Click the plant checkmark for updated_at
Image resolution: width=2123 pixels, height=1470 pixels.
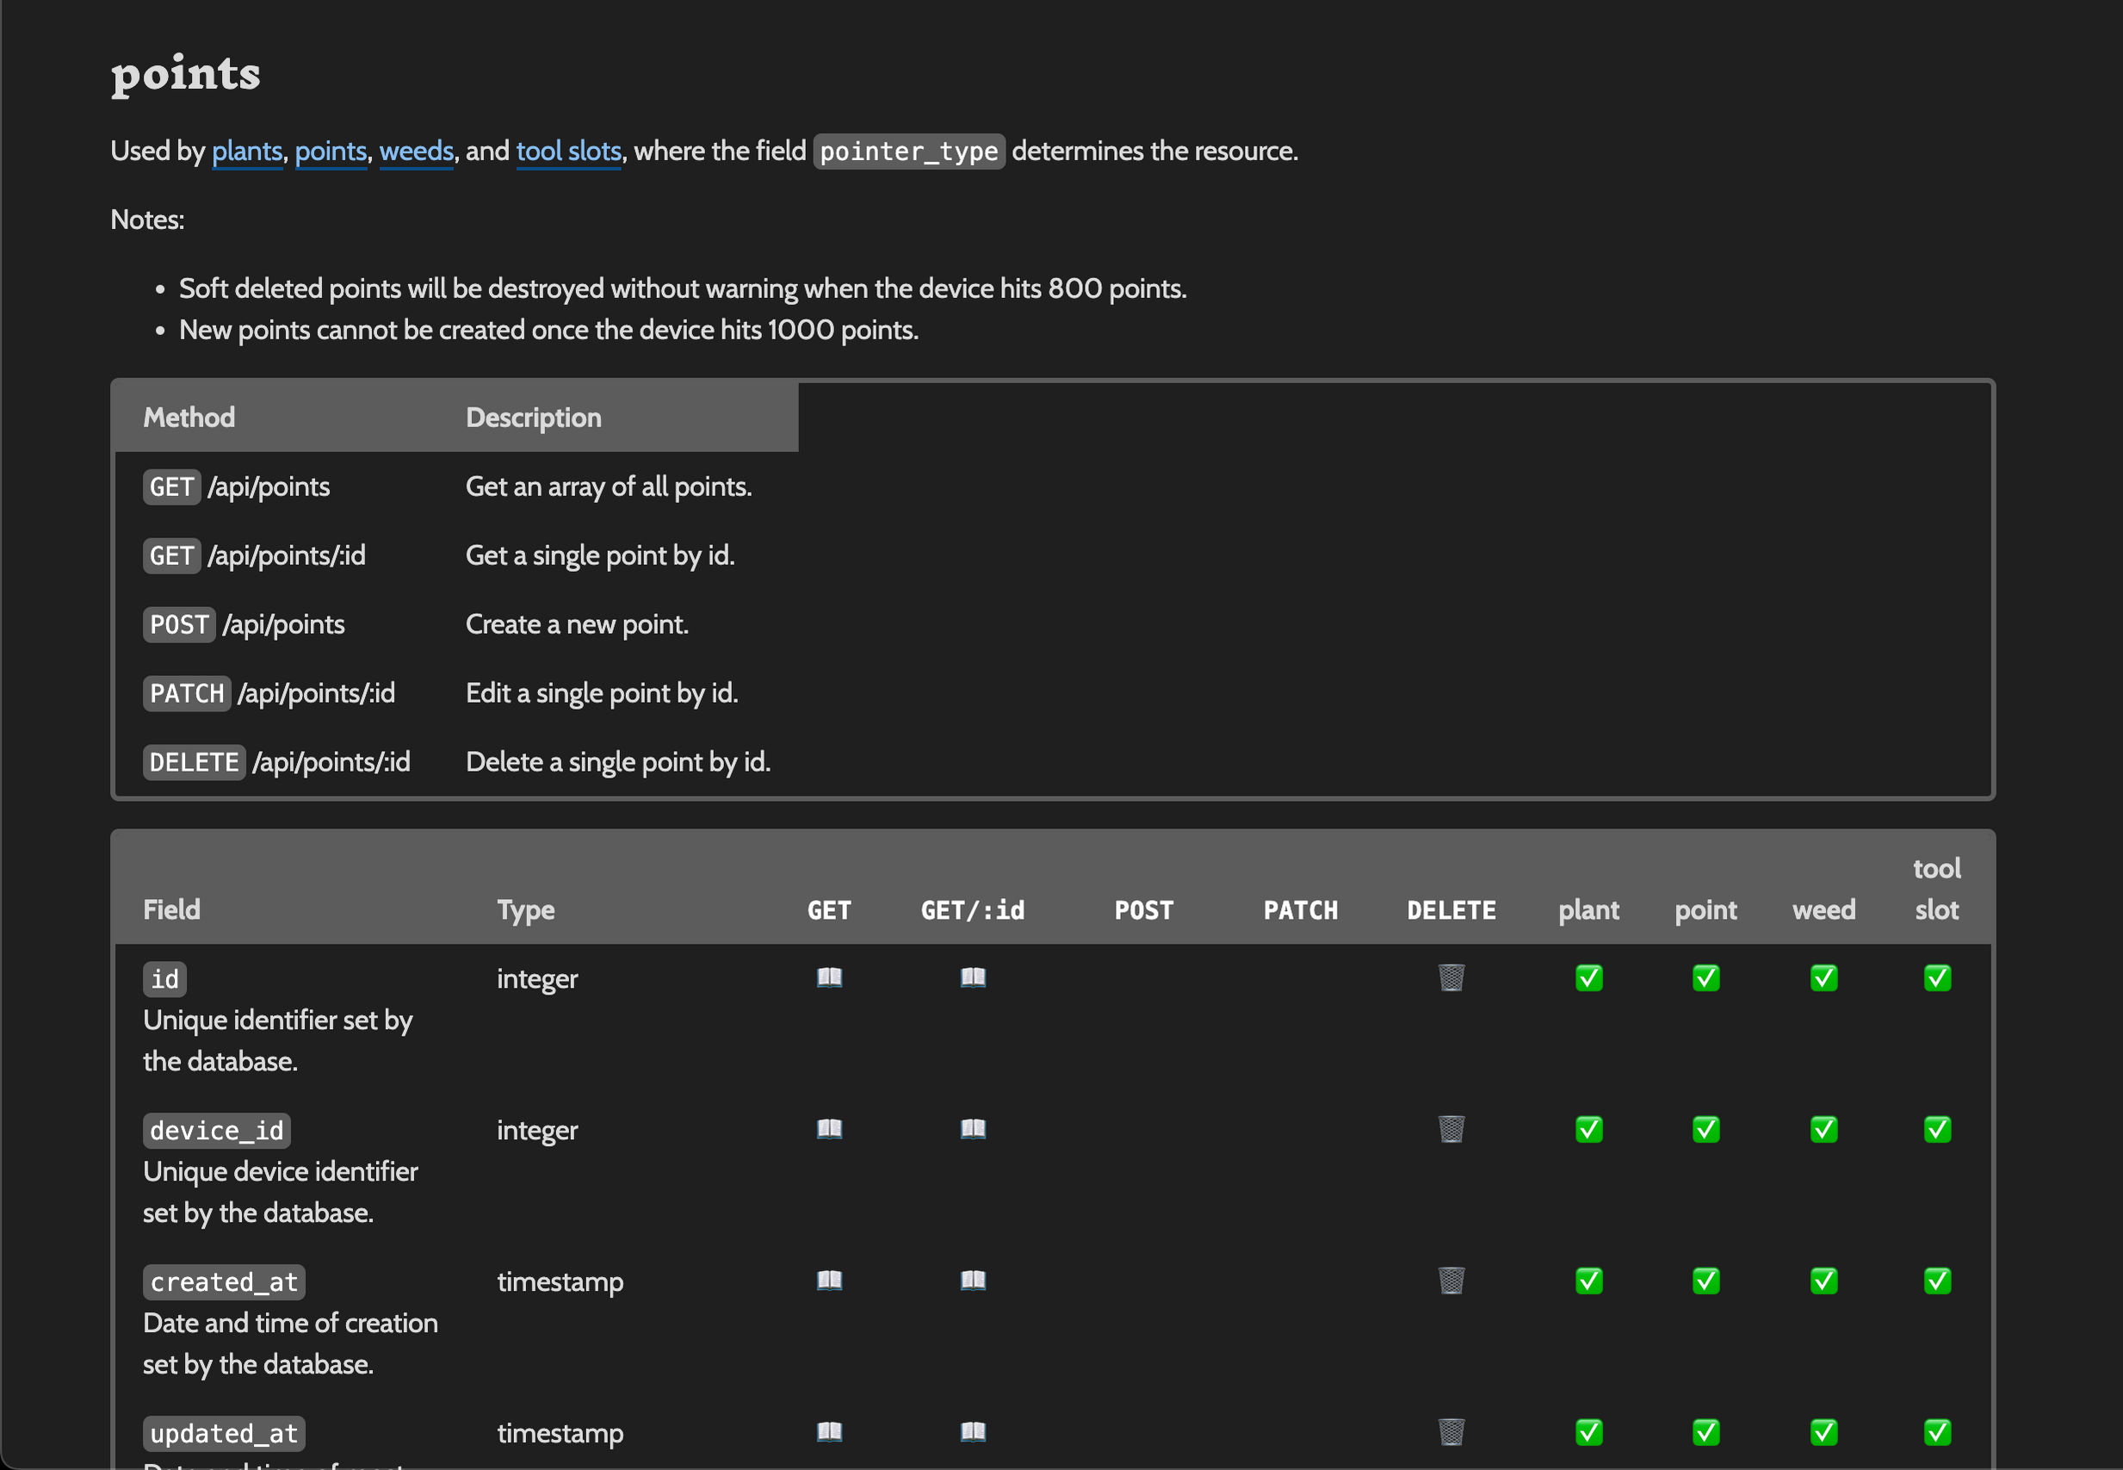[x=1588, y=1433]
